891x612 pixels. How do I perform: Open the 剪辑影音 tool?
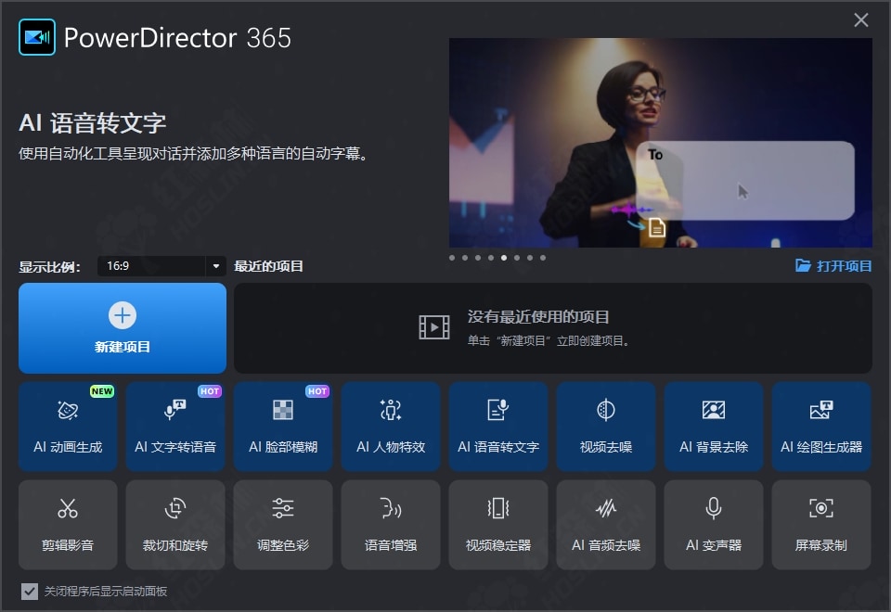point(68,525)
